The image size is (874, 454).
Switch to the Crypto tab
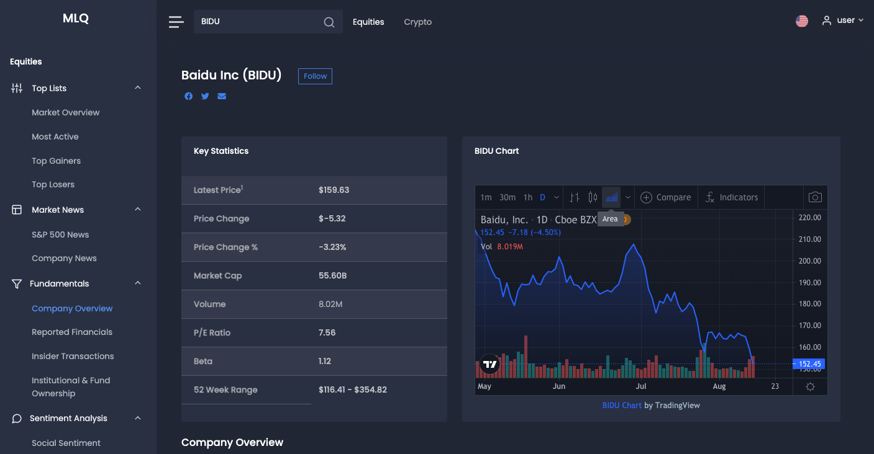(418, 22)
